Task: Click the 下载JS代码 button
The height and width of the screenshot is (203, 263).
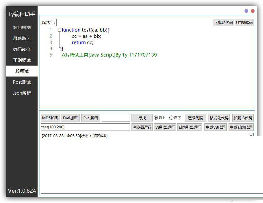Action: [224, 22]
